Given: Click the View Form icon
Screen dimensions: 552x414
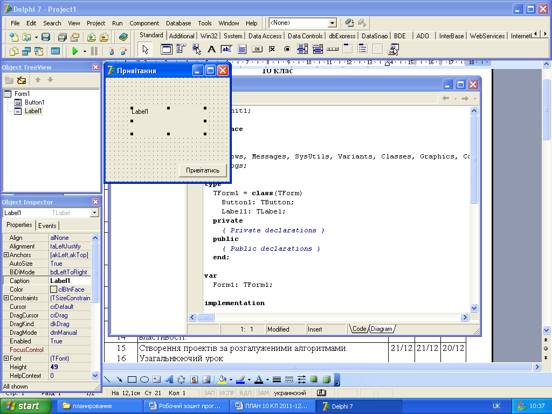Looking at the screenshot, I should (x=26, y=51).
